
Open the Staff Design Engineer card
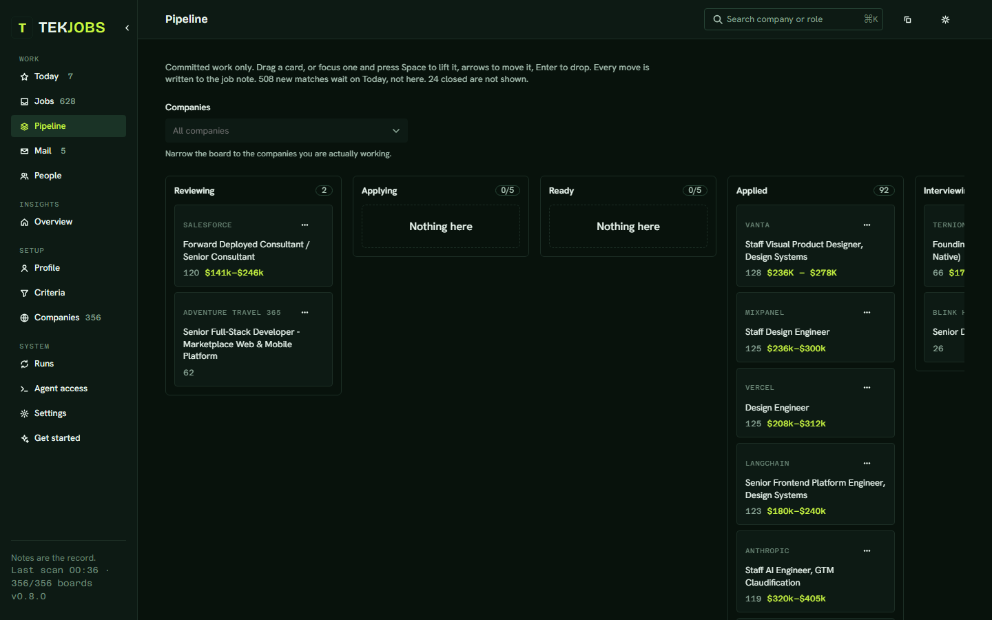(x=816, y=327)
